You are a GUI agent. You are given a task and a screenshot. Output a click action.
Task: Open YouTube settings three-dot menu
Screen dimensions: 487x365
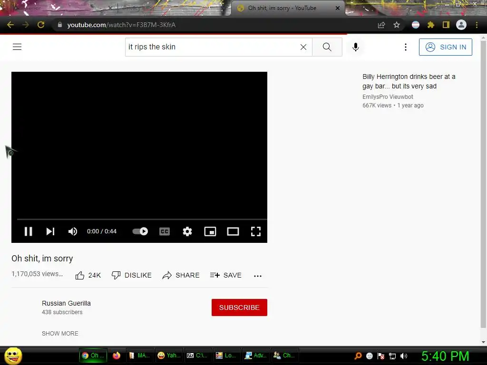pyautogui.click(x=405, y=47)
